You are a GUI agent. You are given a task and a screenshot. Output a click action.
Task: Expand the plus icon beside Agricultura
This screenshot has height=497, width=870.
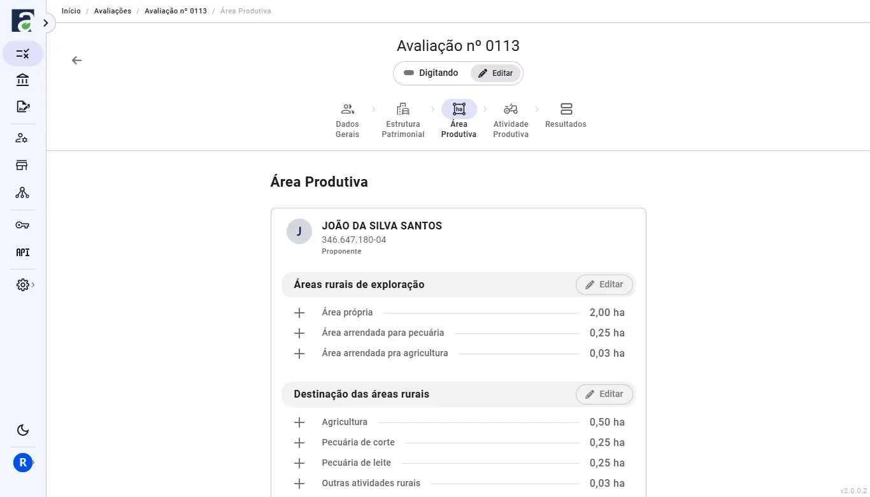pos(299,422)
